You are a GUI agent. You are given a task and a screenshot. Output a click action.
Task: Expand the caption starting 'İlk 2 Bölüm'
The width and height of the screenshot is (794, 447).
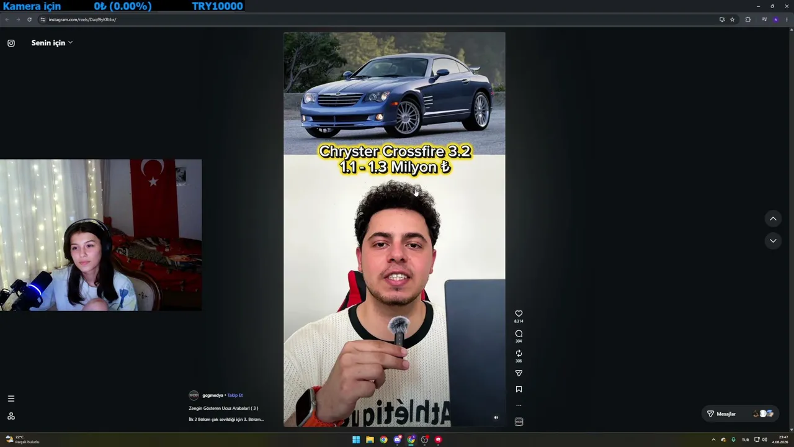pos(226,419)
